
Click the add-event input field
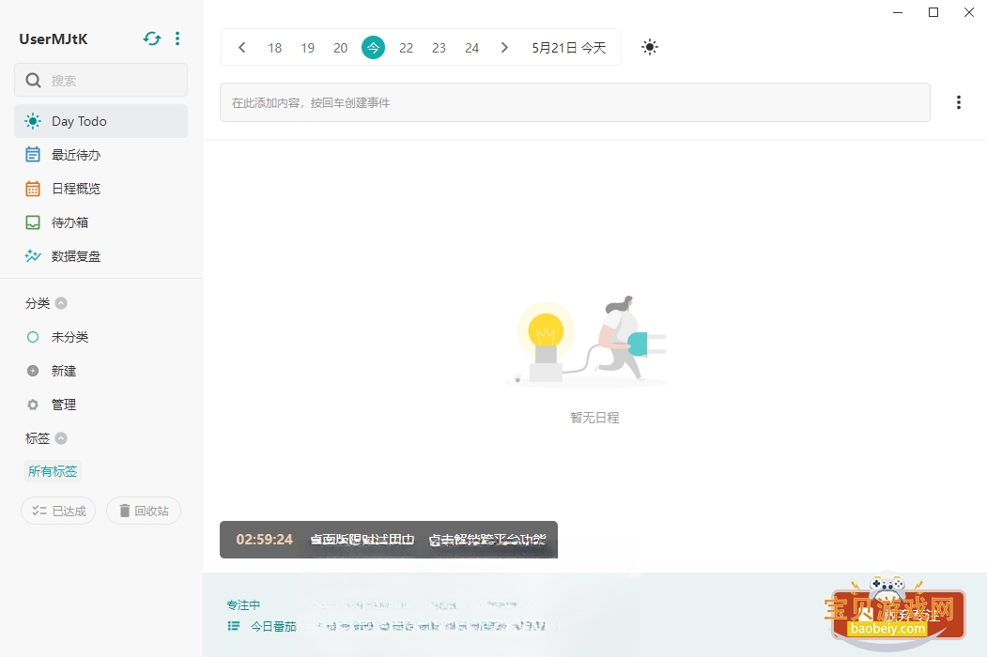[x=575, y=102]
